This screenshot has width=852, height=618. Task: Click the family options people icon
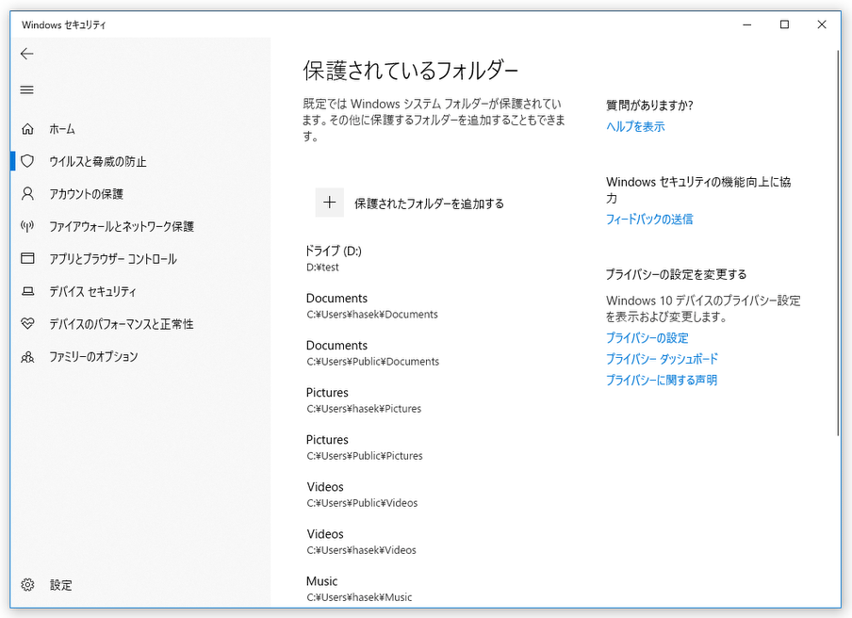coord(27,356)
